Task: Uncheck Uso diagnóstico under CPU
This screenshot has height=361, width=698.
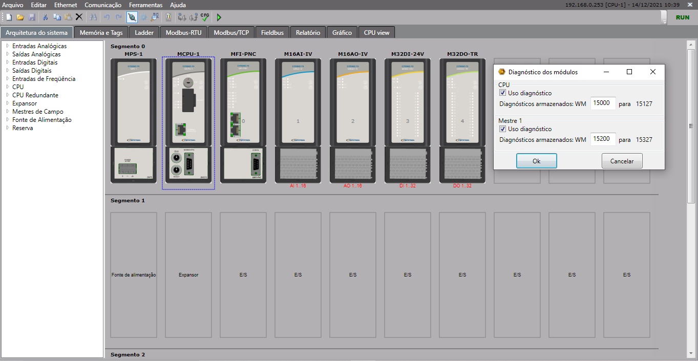Action: pyautogui.click(x=503, y=93)
